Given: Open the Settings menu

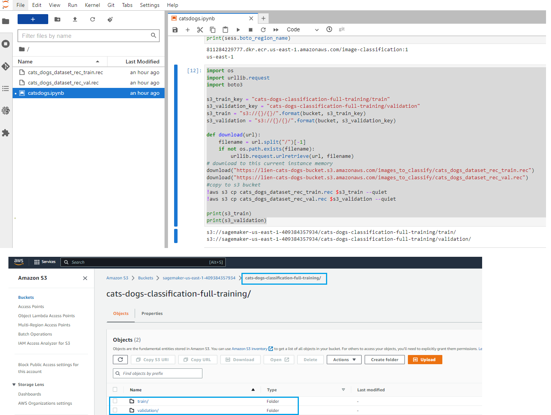Looking at the screenshot, I should tap(150, 5).
